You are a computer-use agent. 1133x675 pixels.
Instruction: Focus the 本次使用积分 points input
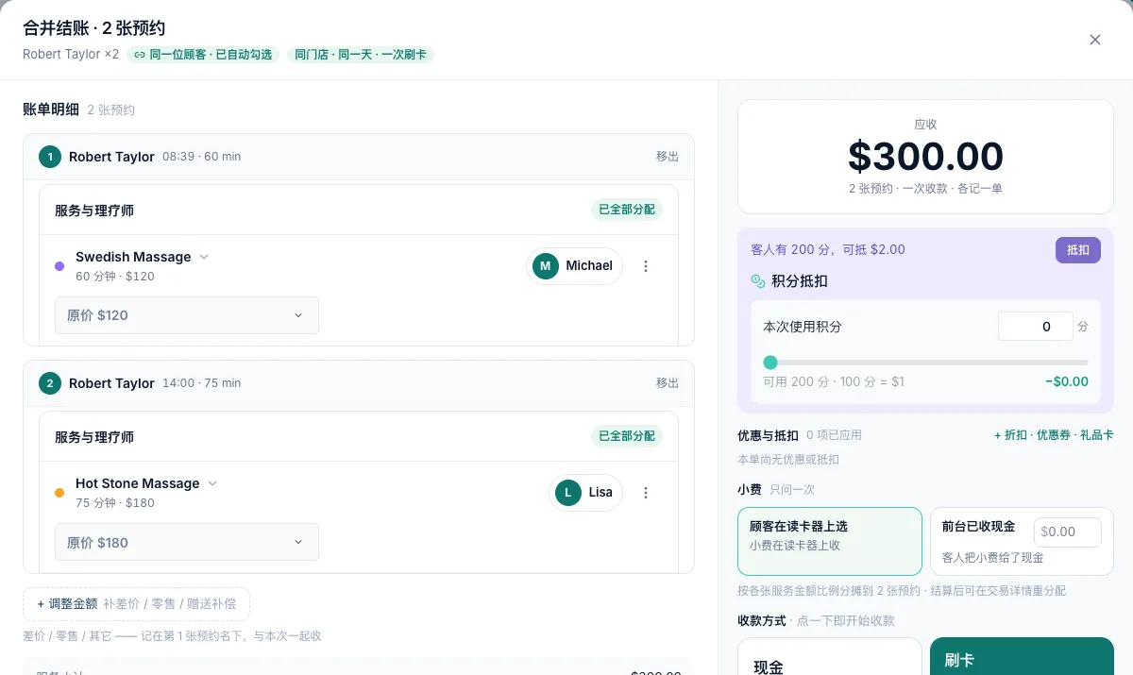tap(1036, 327)
